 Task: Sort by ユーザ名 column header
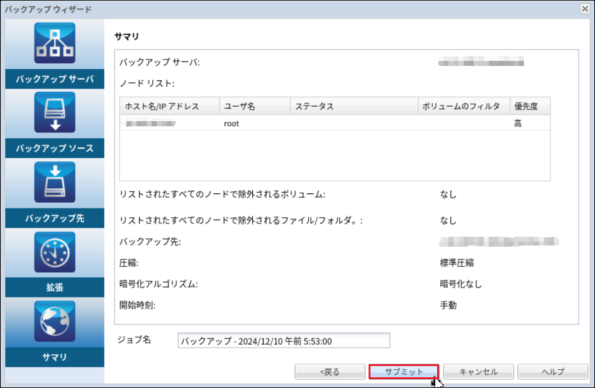click(255, 106)
